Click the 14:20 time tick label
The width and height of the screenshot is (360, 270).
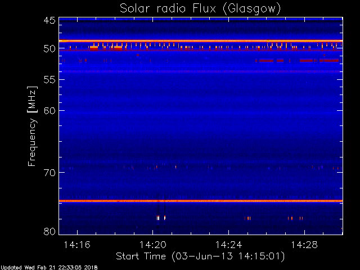click(x=152, y=245)
